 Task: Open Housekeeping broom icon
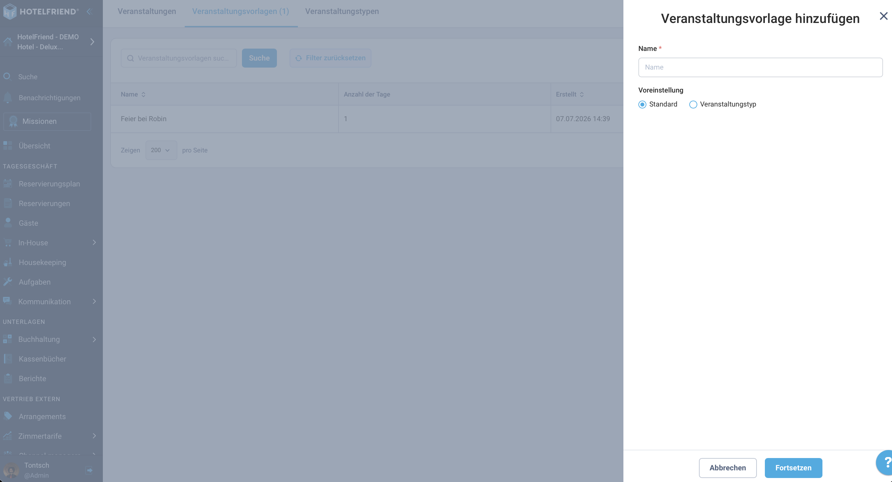point(8,262)
